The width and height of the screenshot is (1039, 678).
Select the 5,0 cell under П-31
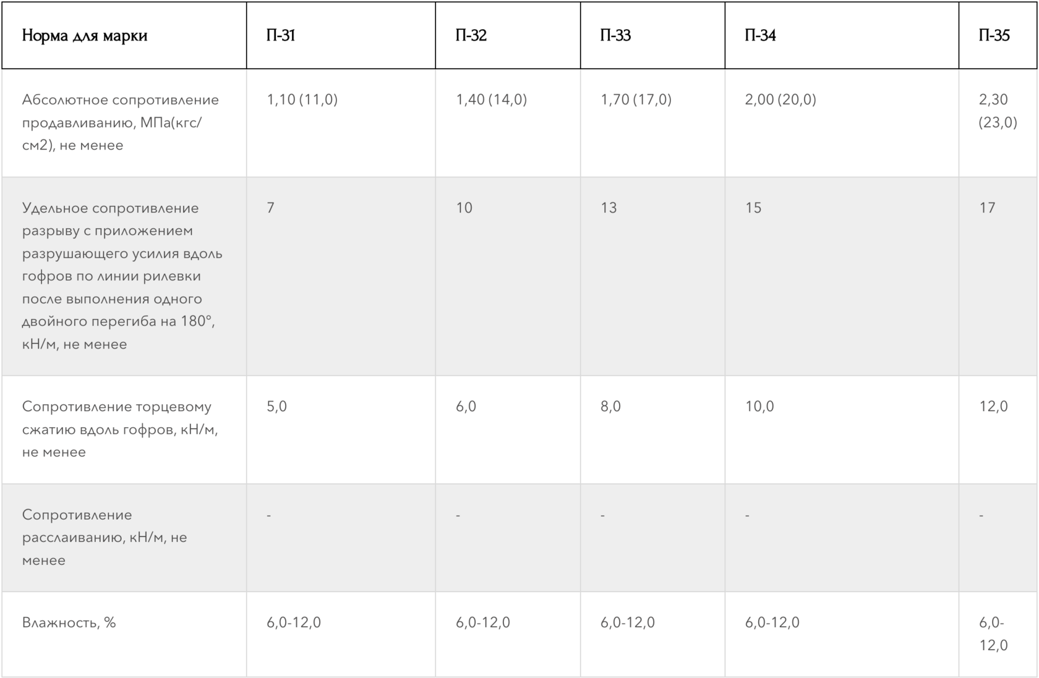click(276, 406)
